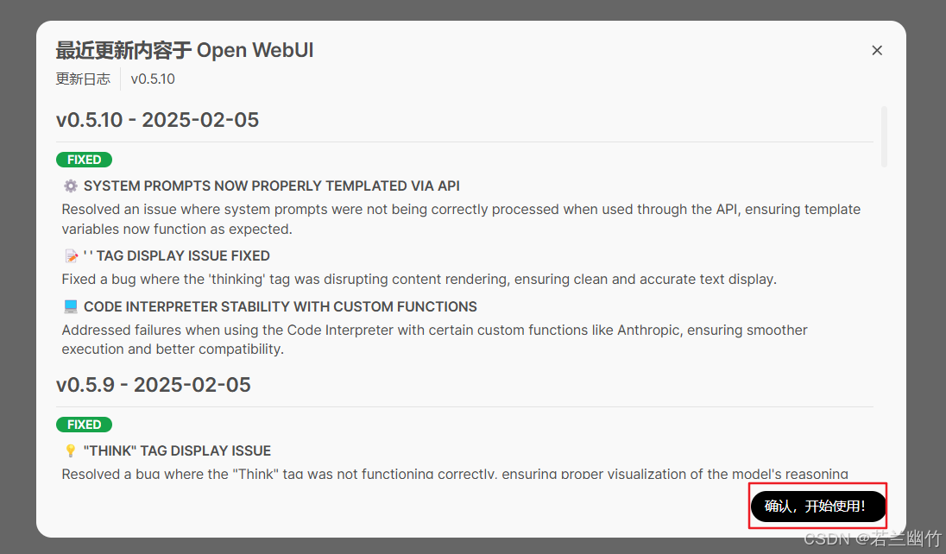
Task: Click the memo pencil icon beside Tag Display
Action: [x=71, y=256]
